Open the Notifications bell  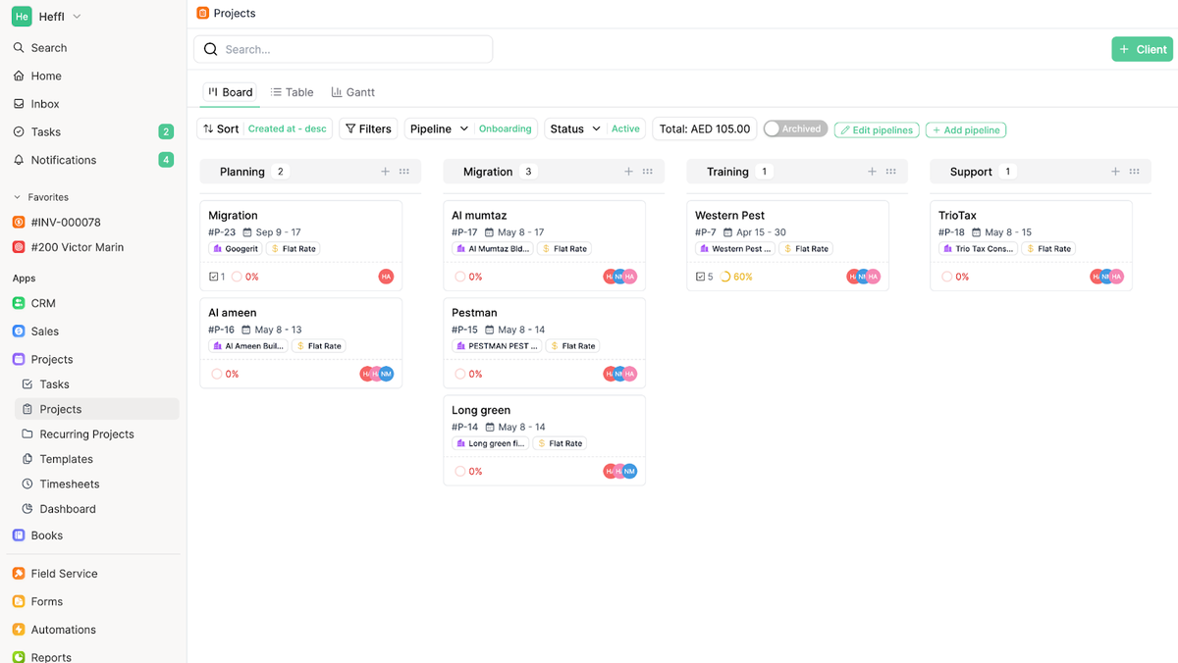pyautogui.click(x=63, y=159)
